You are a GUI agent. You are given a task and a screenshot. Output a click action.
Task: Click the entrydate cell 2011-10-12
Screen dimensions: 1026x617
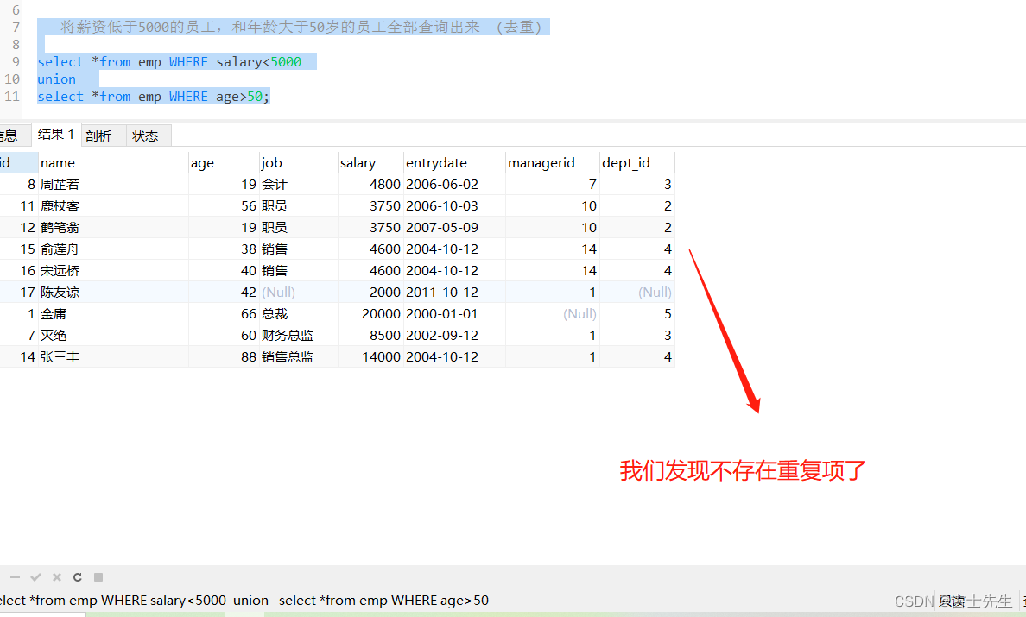point(454,293)
